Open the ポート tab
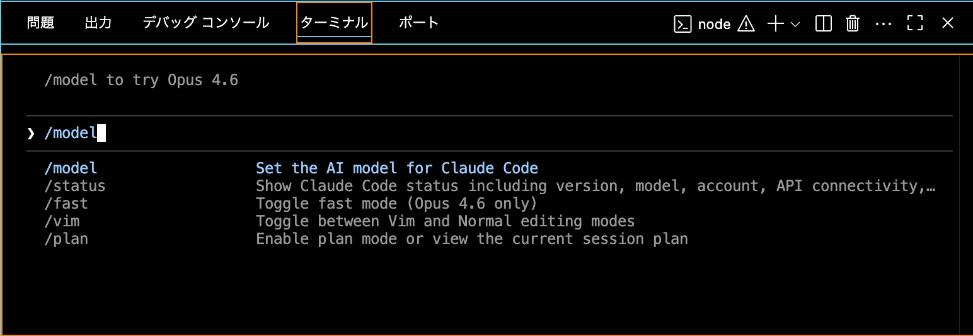This screenshot has height=336, width=973. tap(418, 23)
